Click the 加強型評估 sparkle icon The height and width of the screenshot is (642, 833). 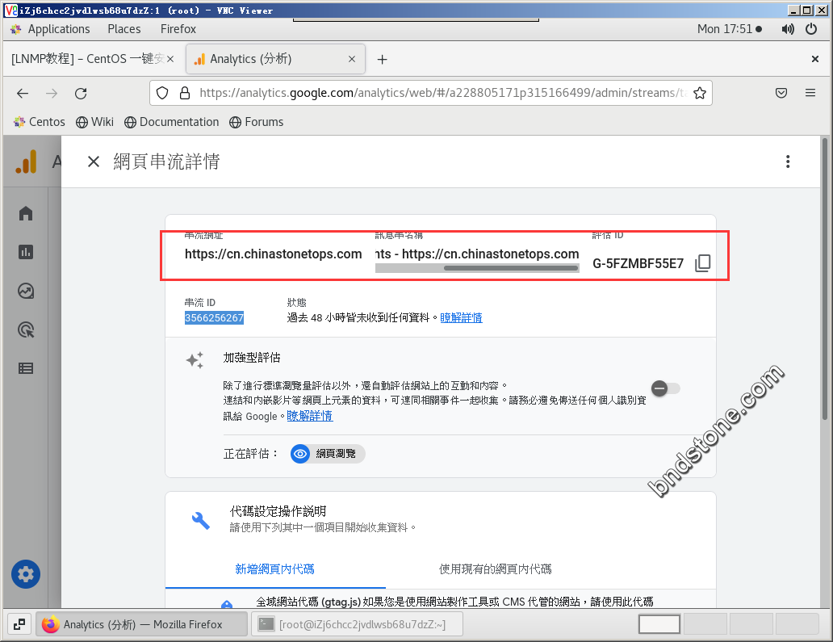tap(195, 360)
